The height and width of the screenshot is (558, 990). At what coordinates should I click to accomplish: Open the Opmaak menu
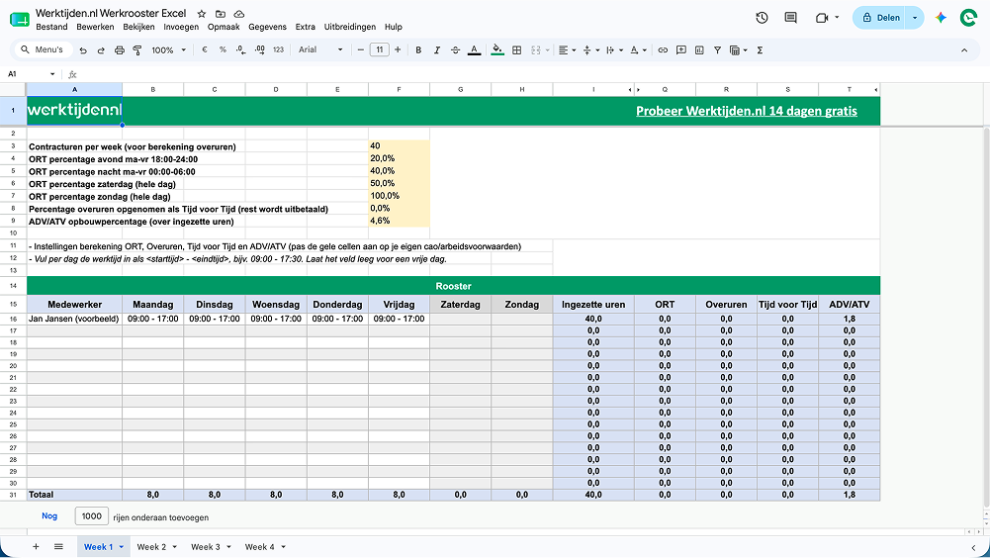click(224, 27)
